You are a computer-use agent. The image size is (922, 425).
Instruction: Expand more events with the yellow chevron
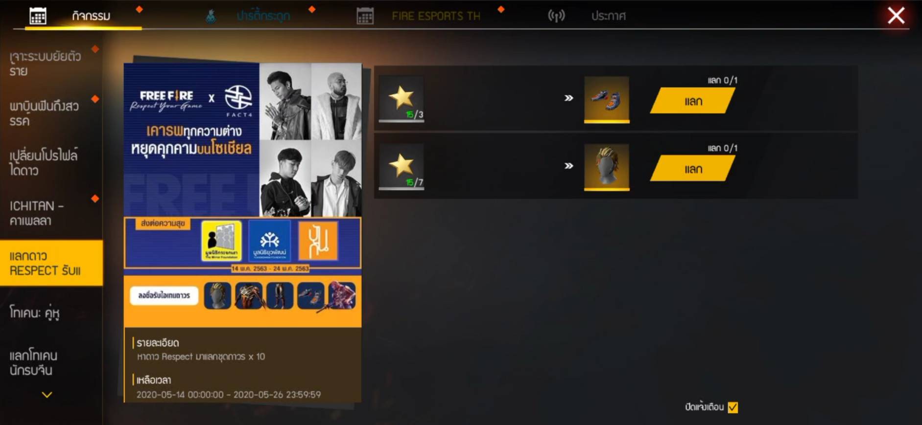tap(47, 395)
